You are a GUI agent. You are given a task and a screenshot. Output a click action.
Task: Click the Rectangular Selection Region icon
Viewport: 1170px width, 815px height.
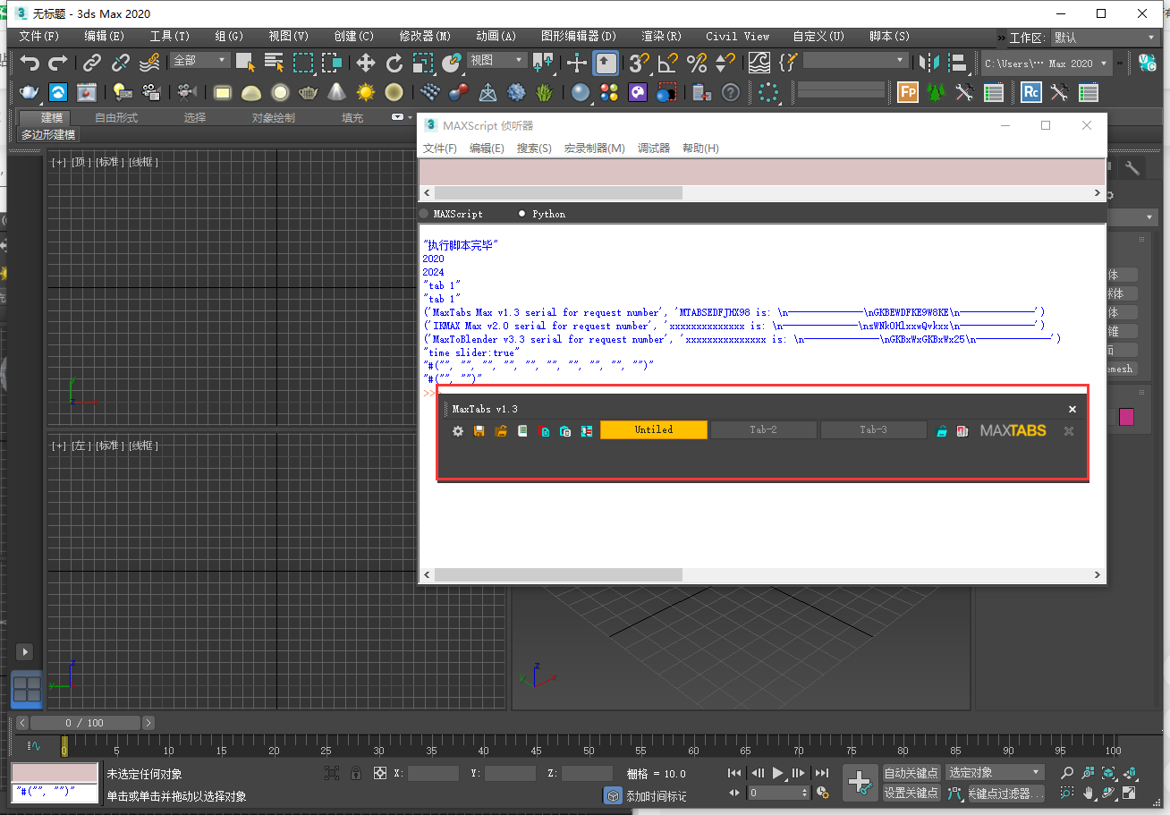[303, 62]
